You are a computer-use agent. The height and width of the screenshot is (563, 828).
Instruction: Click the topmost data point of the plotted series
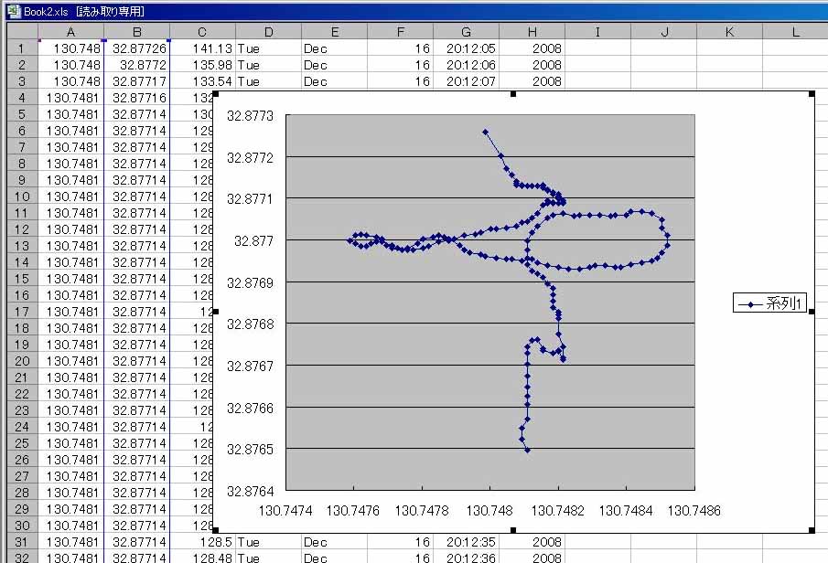[486, 132]
